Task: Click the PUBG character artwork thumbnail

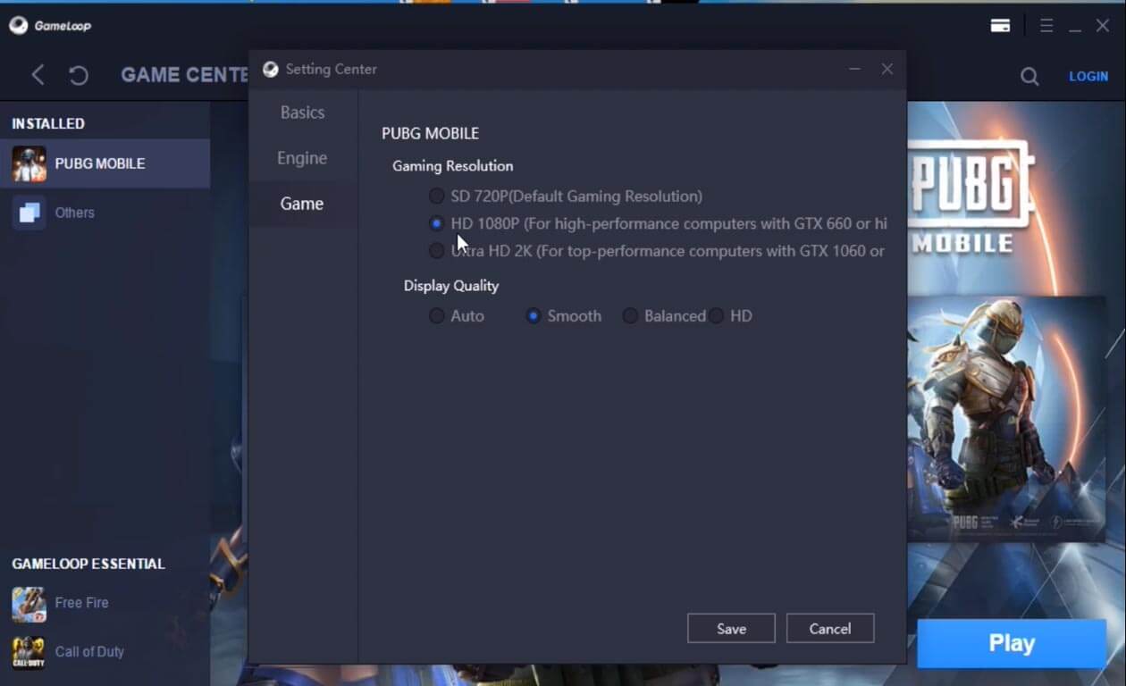Action: [x=1006, y=419]
